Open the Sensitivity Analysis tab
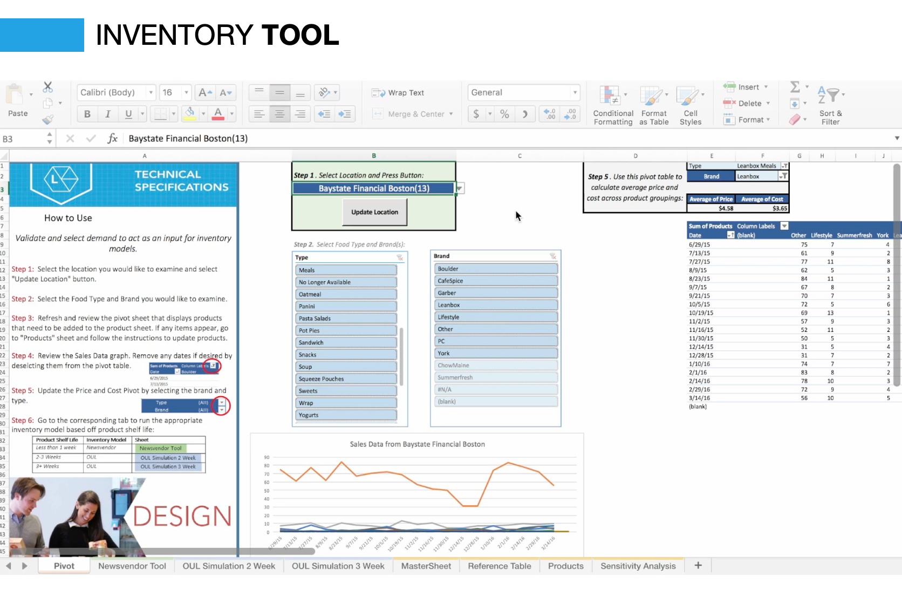This screenshot has height=597, width=902. (x=638, y=566)
